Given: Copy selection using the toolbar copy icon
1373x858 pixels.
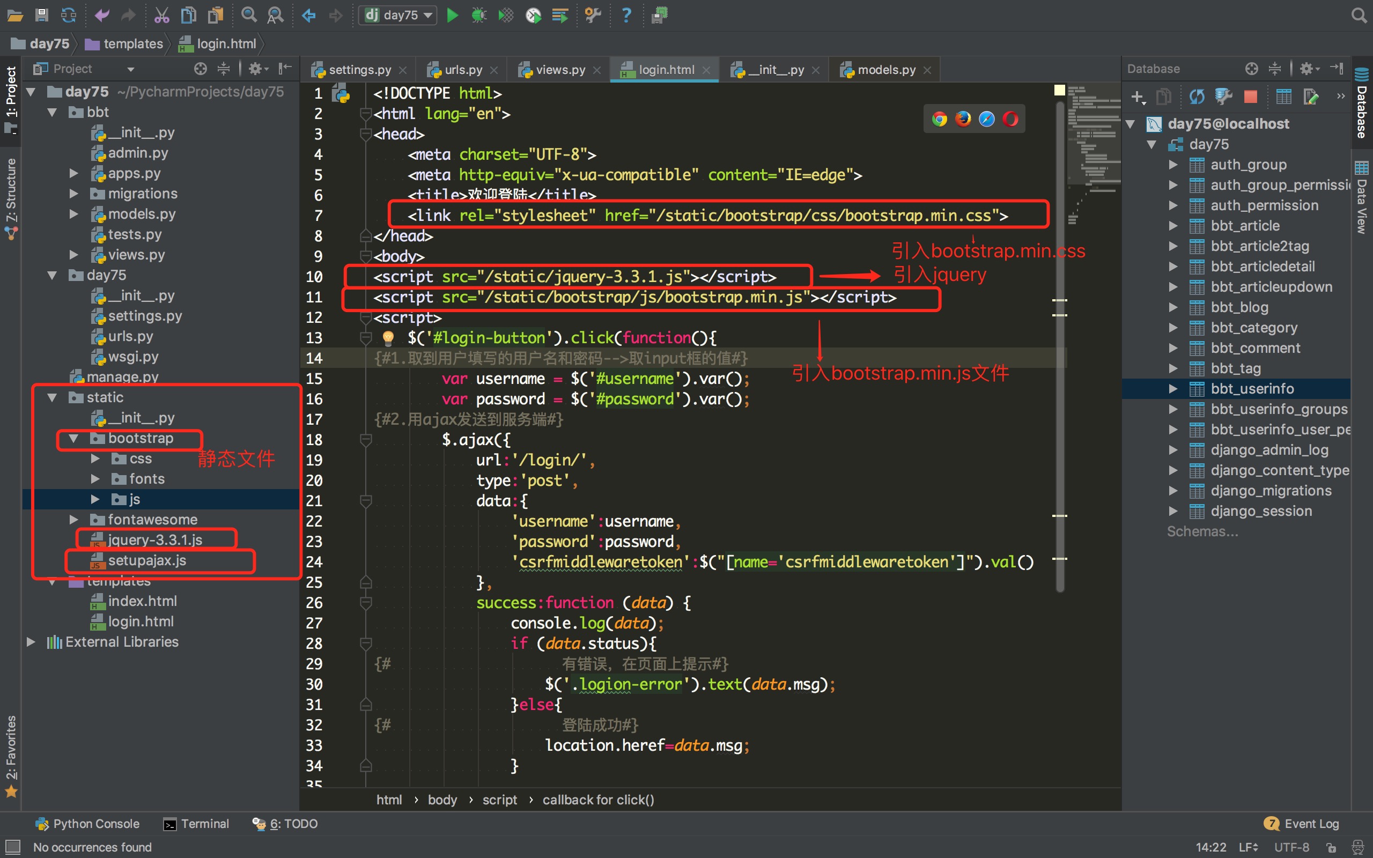Looking at the screenshot, I should (188, 15).
